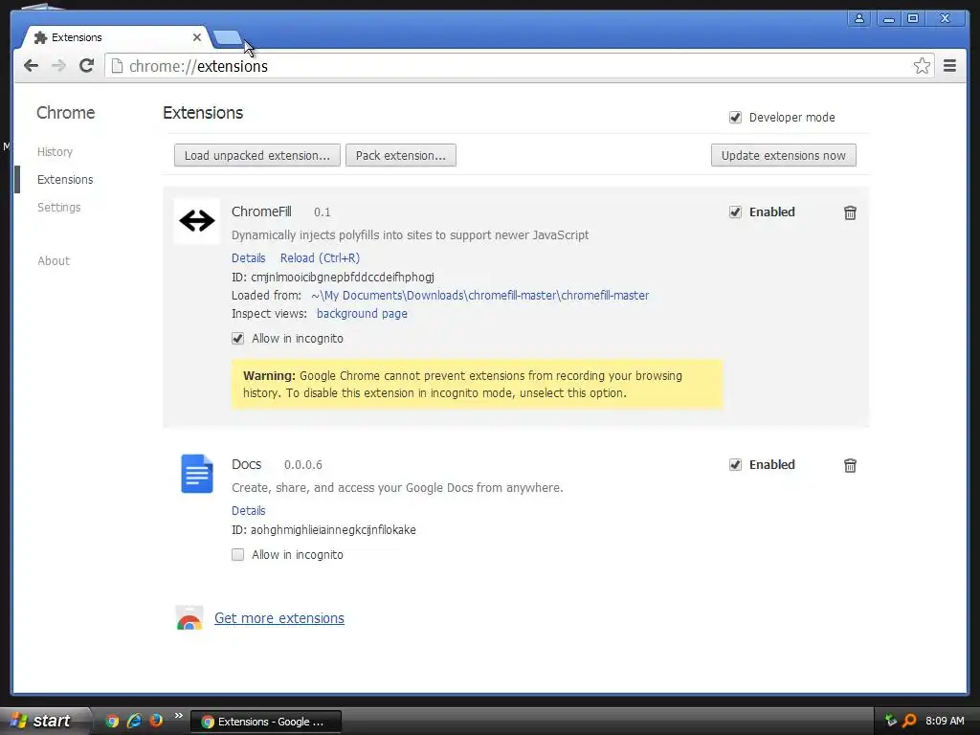
Task: Click the ChromeFill extension name
Action: pos(261,212)
